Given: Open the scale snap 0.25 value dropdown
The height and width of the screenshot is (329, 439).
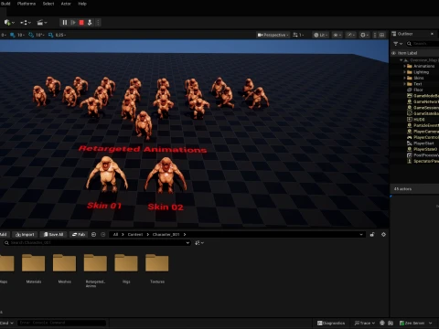Looking at the screenshot, I should click(60, 35).
